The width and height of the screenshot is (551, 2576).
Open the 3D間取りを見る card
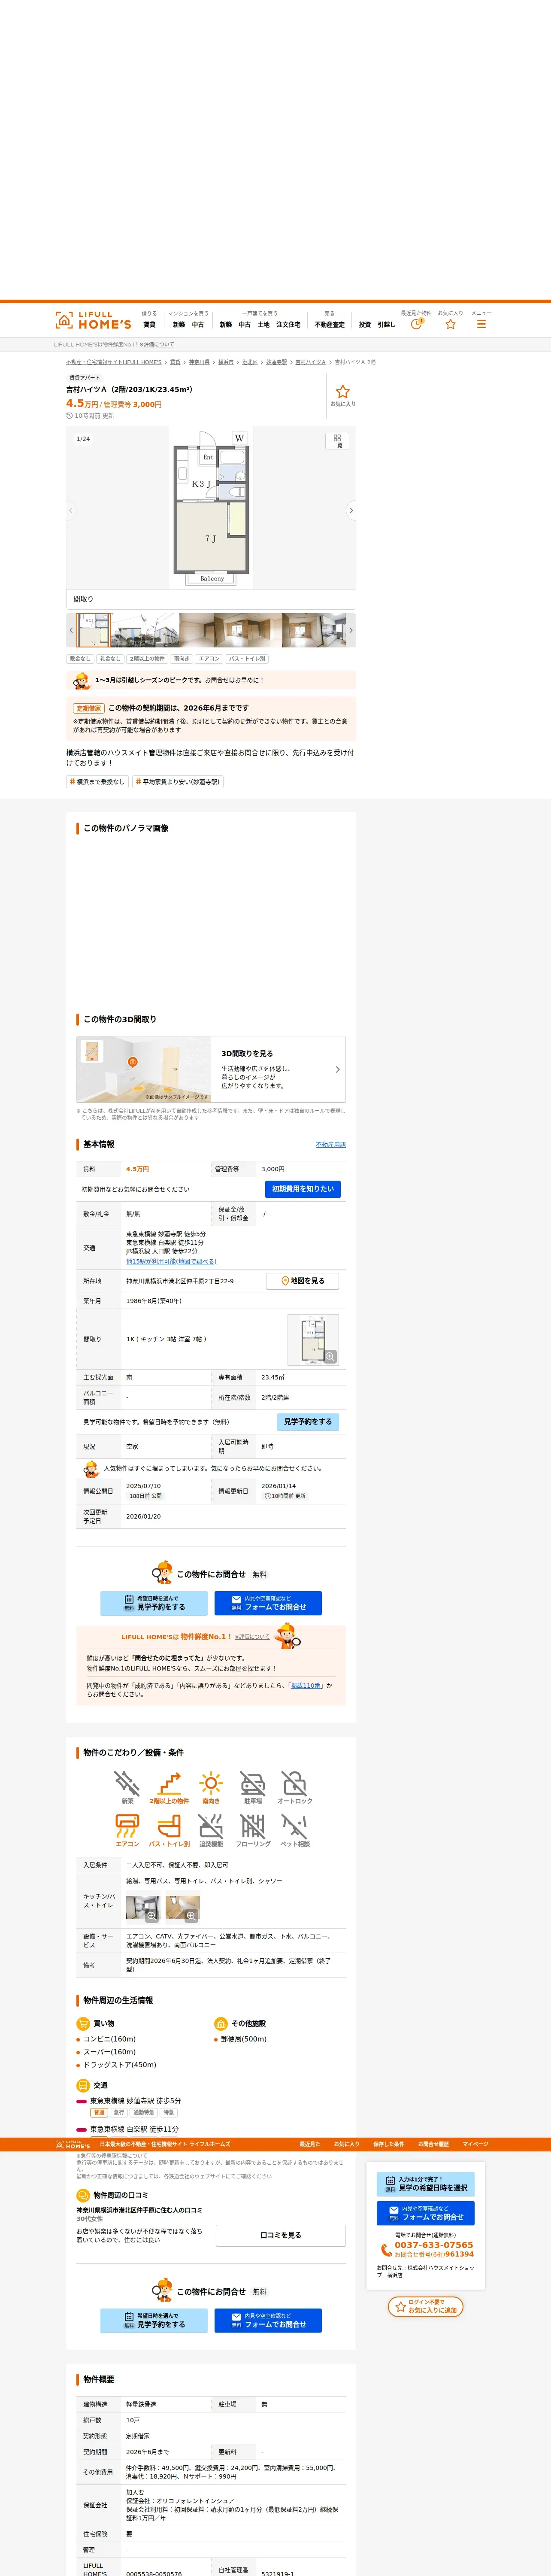(211, 1069)
